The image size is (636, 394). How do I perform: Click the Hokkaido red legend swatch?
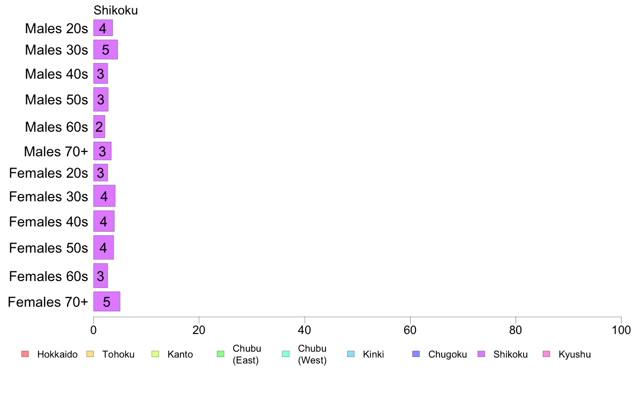[x=25, y=354]
